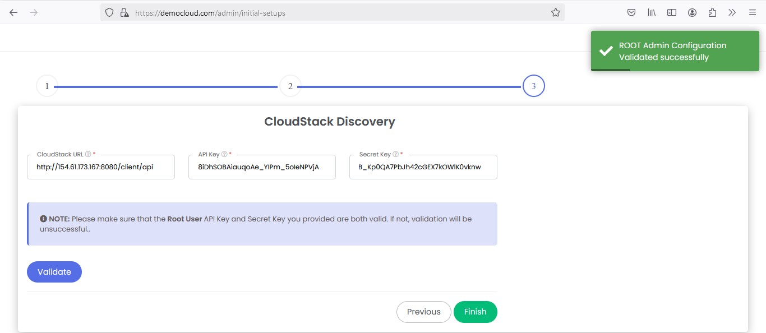Focus the CloudStack URL input field
The height and width of the screenshot is (333, 766).
point(101,167)
